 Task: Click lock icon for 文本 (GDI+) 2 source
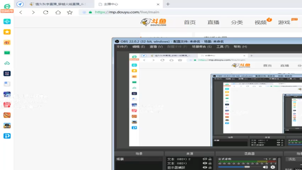(210, 159)
